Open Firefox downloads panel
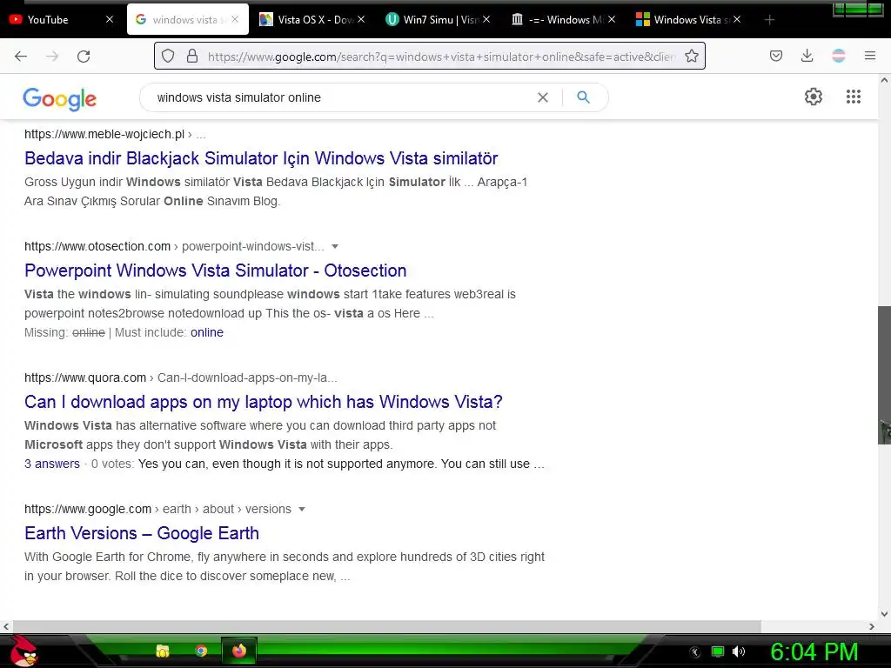 [x=807, y=56]
